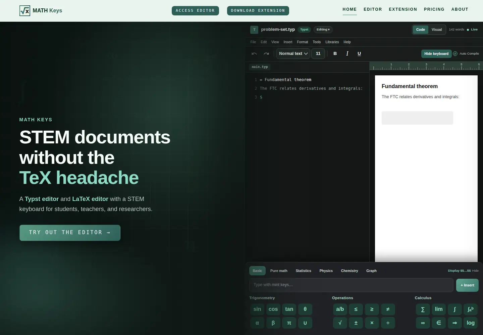Viewport: 483px width, 335px height.
Task: Toggle bold formatting
Action: [335, 54]
